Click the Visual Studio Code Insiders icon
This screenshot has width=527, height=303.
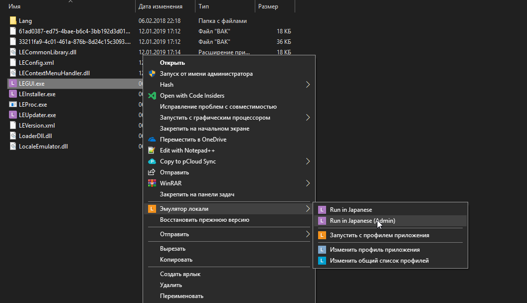[x=152, y=95]
